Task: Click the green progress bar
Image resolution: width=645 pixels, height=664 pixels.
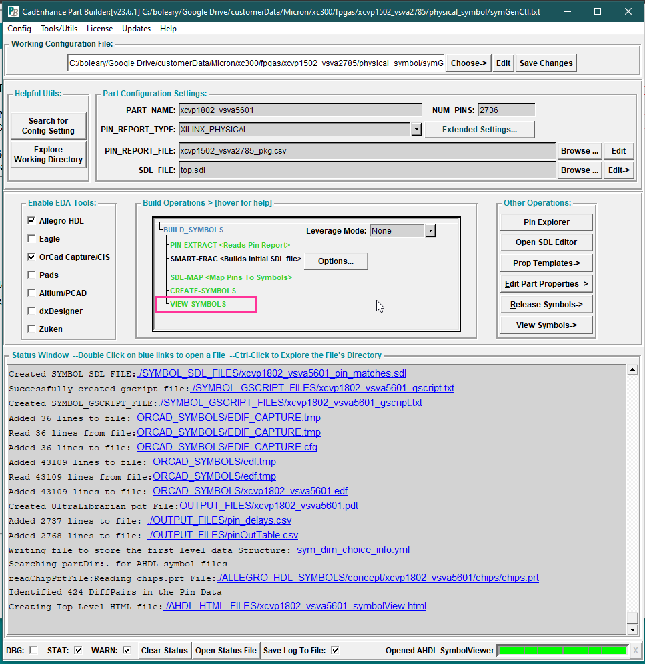Action: (x=562, y=650)
